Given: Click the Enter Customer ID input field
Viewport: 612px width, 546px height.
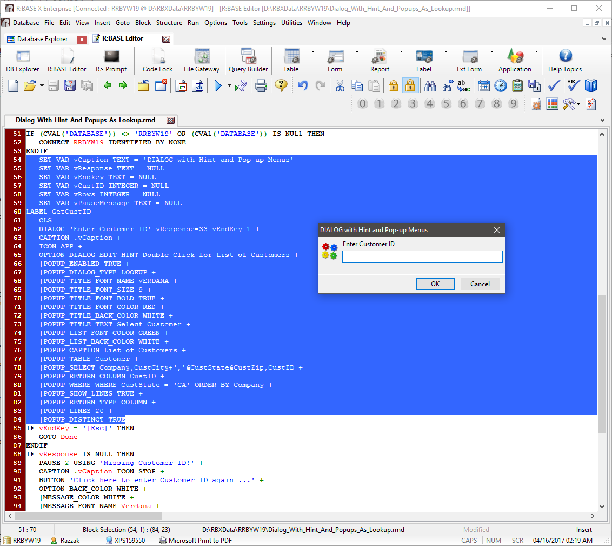Looking at the screenshot, I should point(422,256).
